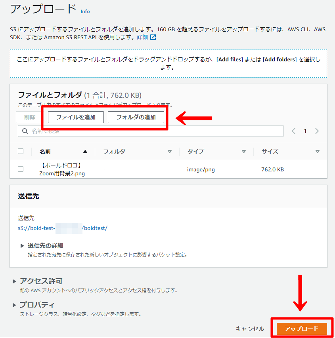Screen dimensions: 335x338
Task: Open the s3://bold-test destination link
Action: pos(62,228)
